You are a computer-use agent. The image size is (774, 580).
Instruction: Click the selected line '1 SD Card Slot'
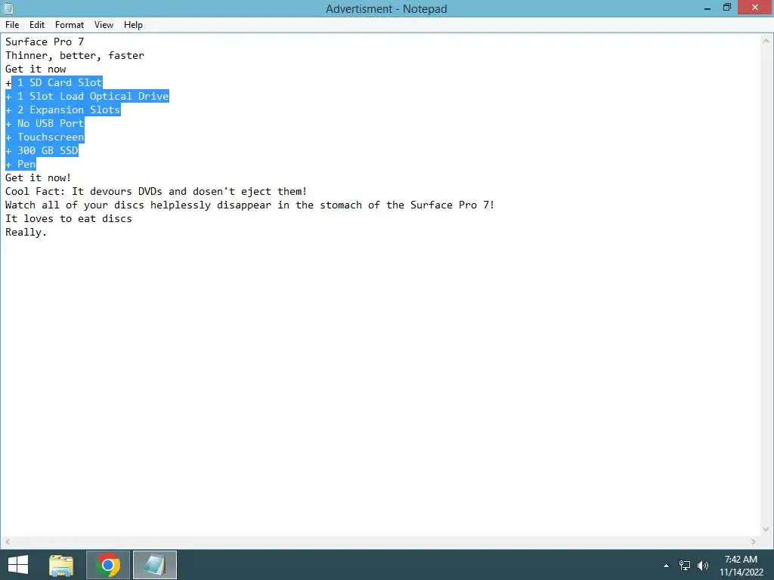tap(59, 83)
